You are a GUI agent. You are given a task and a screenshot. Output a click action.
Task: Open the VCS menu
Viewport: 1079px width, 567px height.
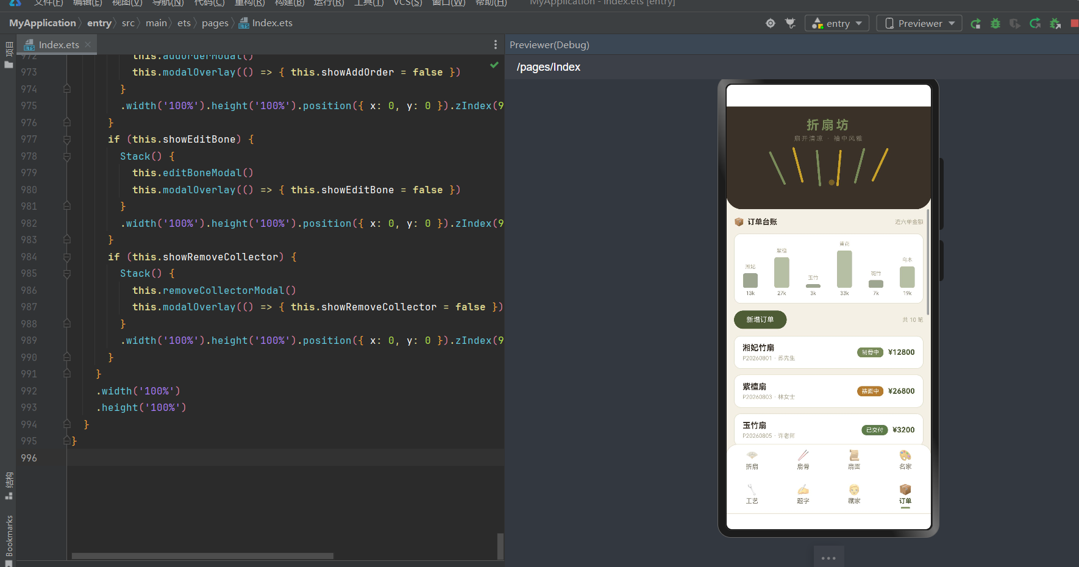407,2
